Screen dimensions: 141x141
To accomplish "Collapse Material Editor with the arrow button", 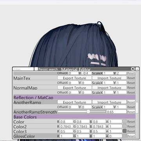I will coord(137,69).
